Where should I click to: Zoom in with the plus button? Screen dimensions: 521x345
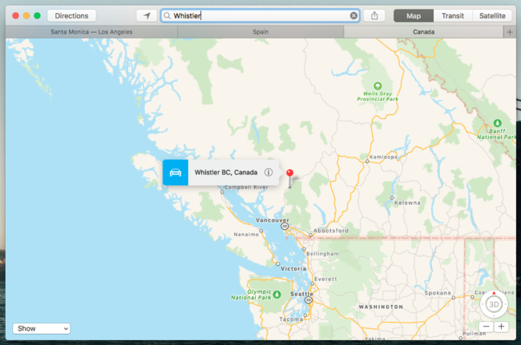501,327
